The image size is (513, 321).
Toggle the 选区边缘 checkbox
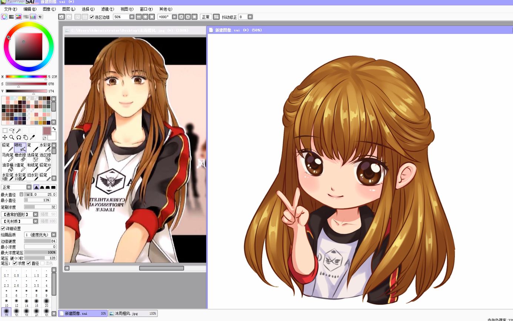[x=92, y=17]
